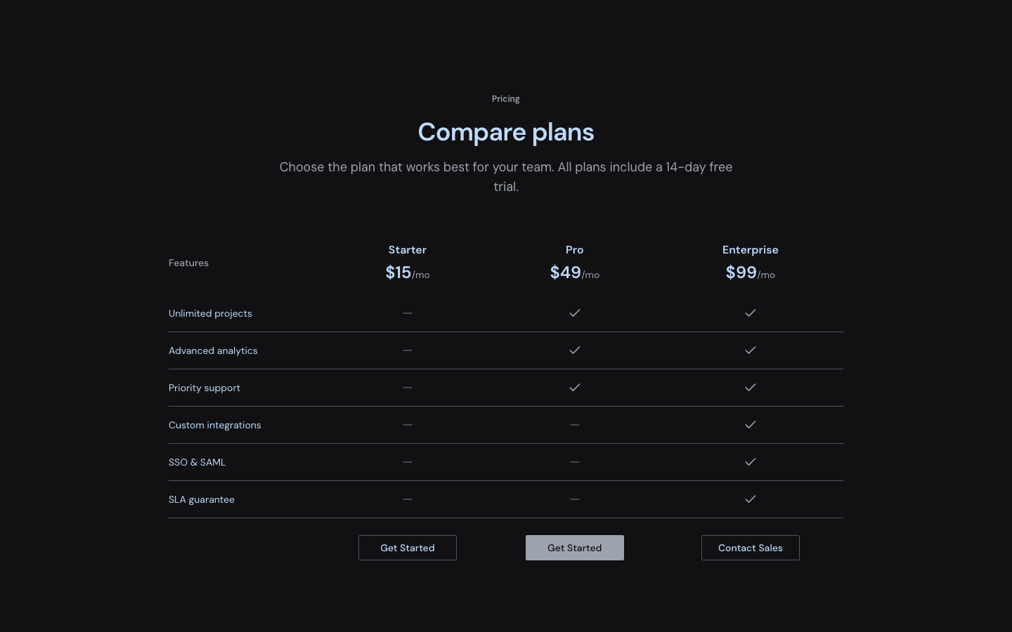Toggle the Pro checkmark for Advanced analytics
Screen dimensions: 1012x632
click(575, 350)
